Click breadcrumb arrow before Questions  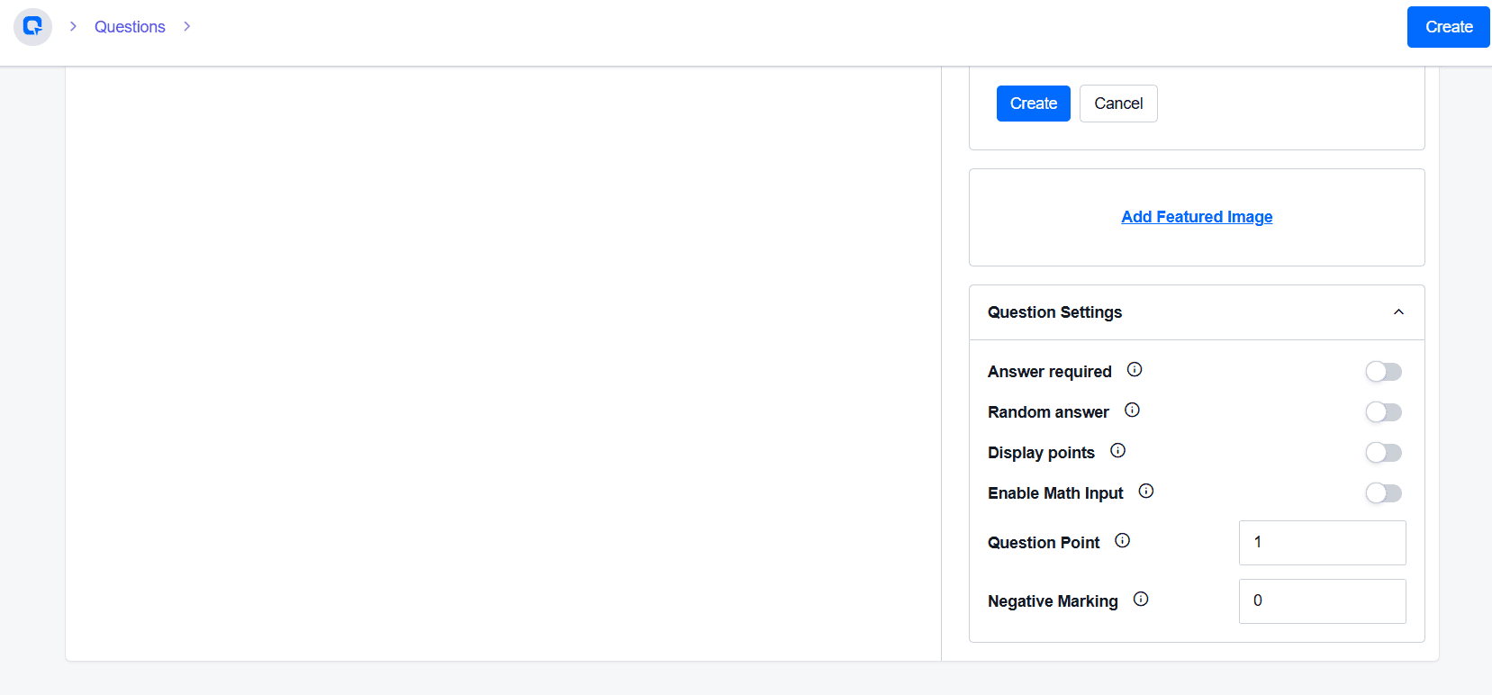pyautogui.click(x=73, y=26)
